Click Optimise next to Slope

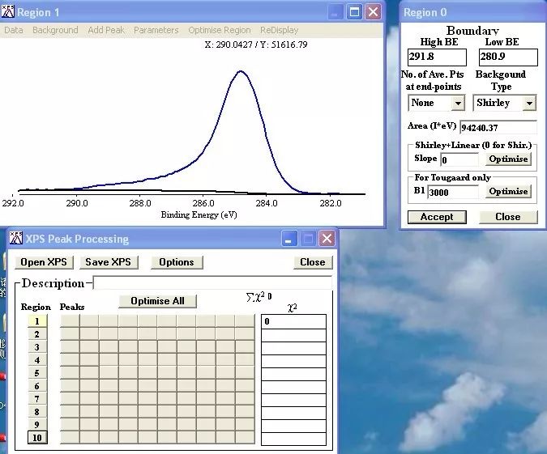[x=508, y=159]
